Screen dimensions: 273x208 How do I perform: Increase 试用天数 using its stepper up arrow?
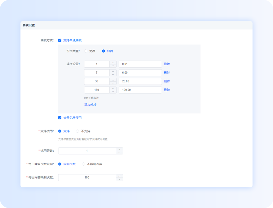click(x=119, y=149)
